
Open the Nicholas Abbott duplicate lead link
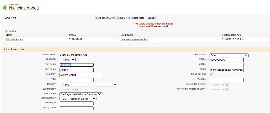tap(15, 40)
